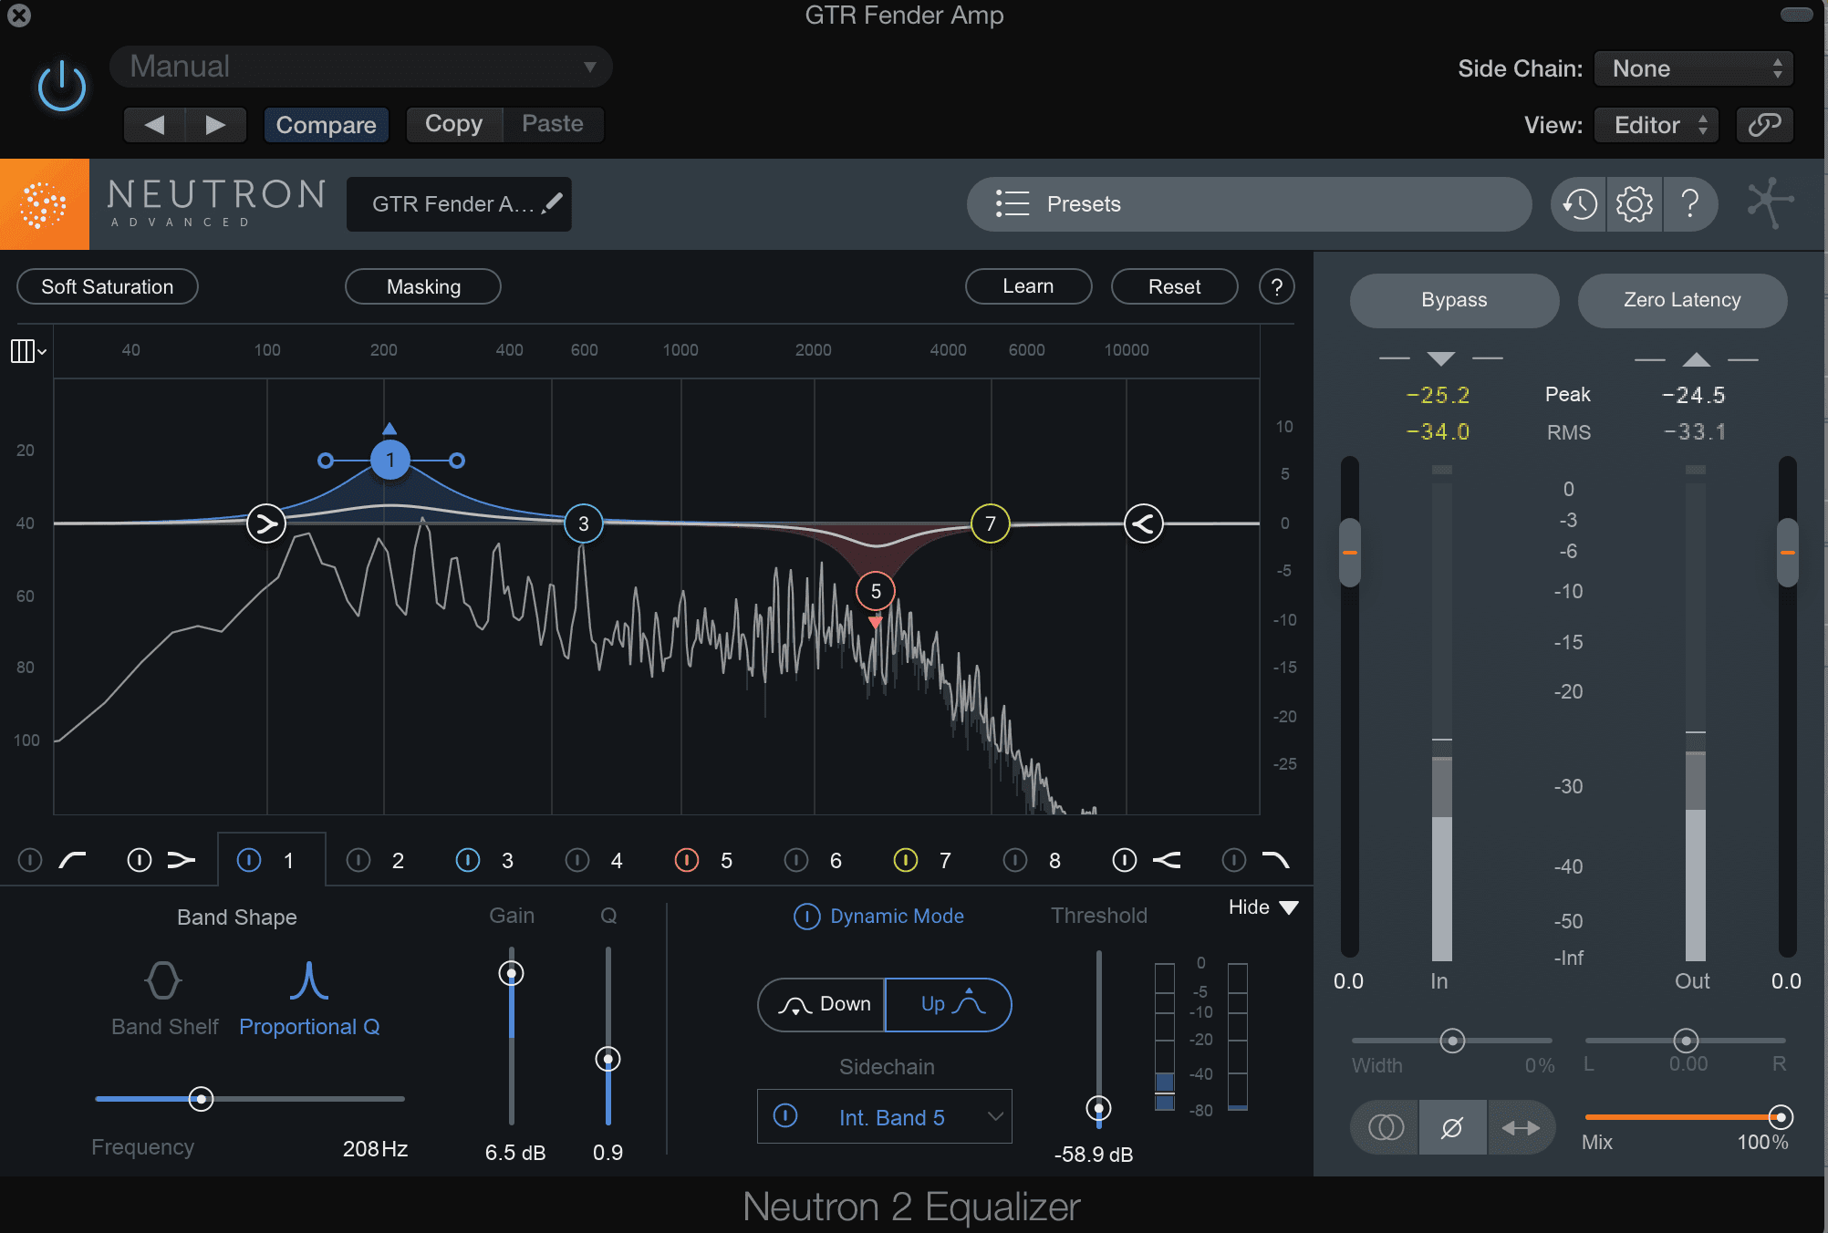Go to previous preset with left arrow
1828x1233 pixels.
pos(154,124)
